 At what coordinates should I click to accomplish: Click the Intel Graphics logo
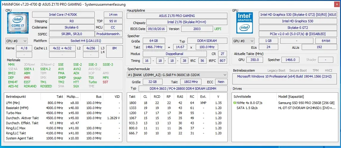pos(244,23)
